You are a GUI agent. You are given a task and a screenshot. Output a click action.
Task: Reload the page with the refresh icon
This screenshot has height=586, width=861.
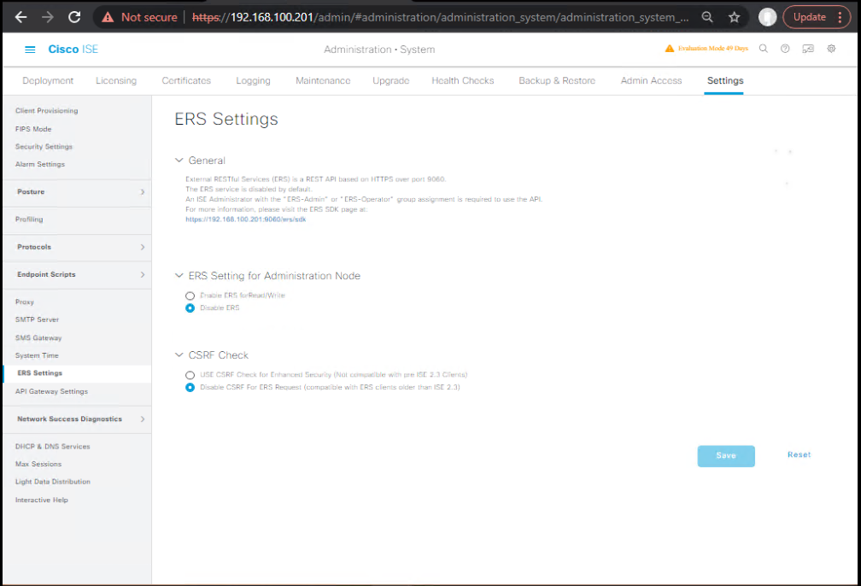click(74, 17)
